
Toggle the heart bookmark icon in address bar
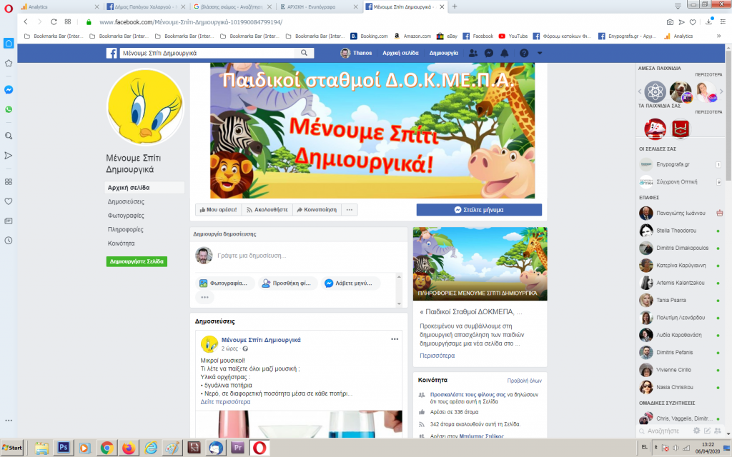point(691,22)
